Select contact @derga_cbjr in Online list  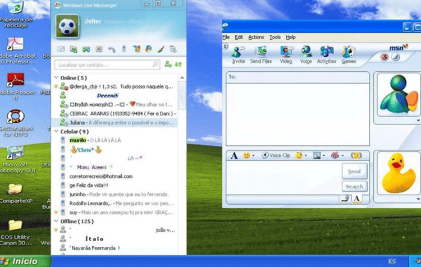click(x=115, y=86)
